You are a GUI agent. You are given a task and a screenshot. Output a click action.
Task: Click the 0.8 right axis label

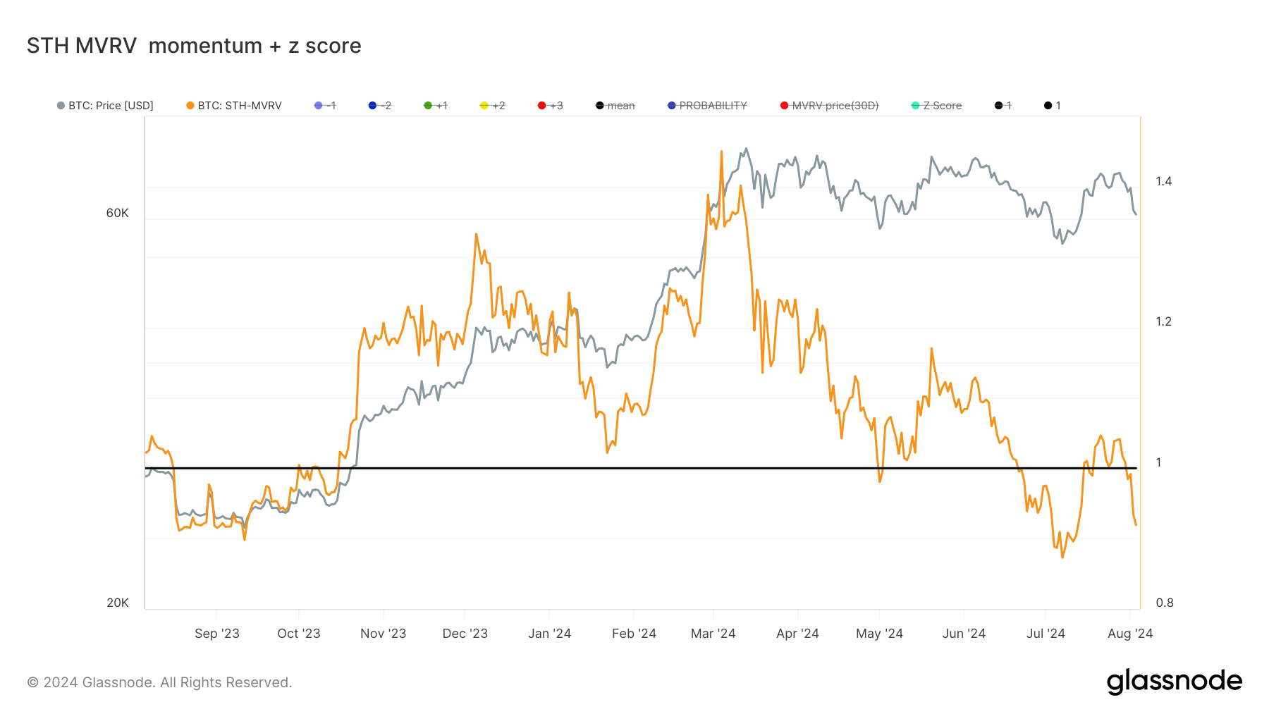(1165, 603)
